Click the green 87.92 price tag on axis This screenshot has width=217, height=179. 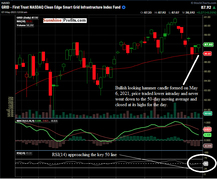click(208, 45)
